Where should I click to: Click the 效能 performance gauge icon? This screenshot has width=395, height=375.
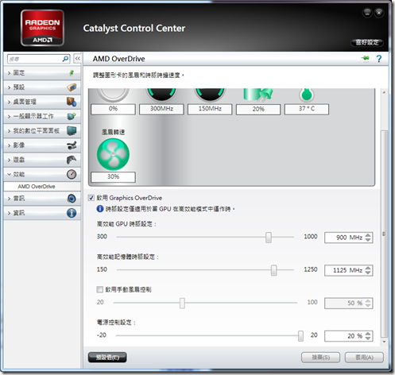(72, 174)
